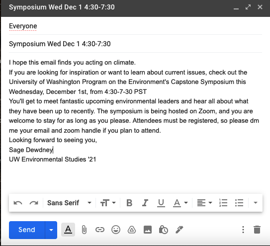
Task: Open the text size dropdown
Action: [108, 203]
